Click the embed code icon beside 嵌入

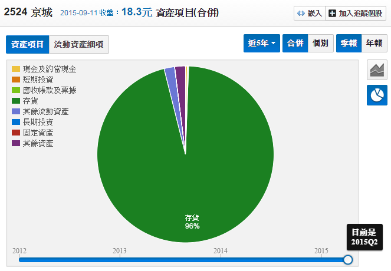301,13
